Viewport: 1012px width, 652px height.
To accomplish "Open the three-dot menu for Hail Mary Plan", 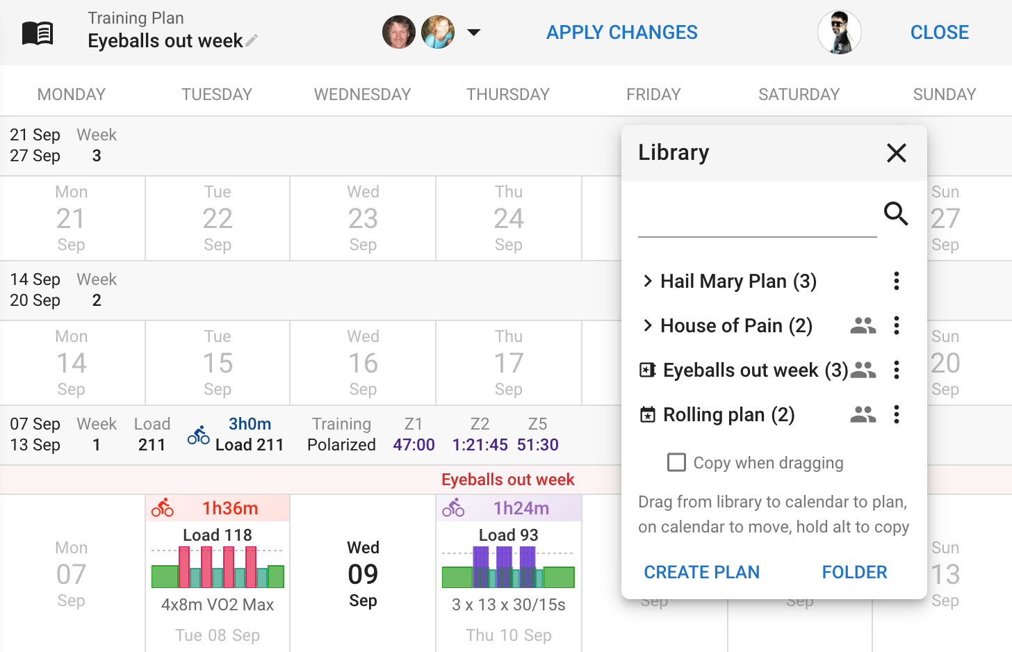I will (896, 281).
